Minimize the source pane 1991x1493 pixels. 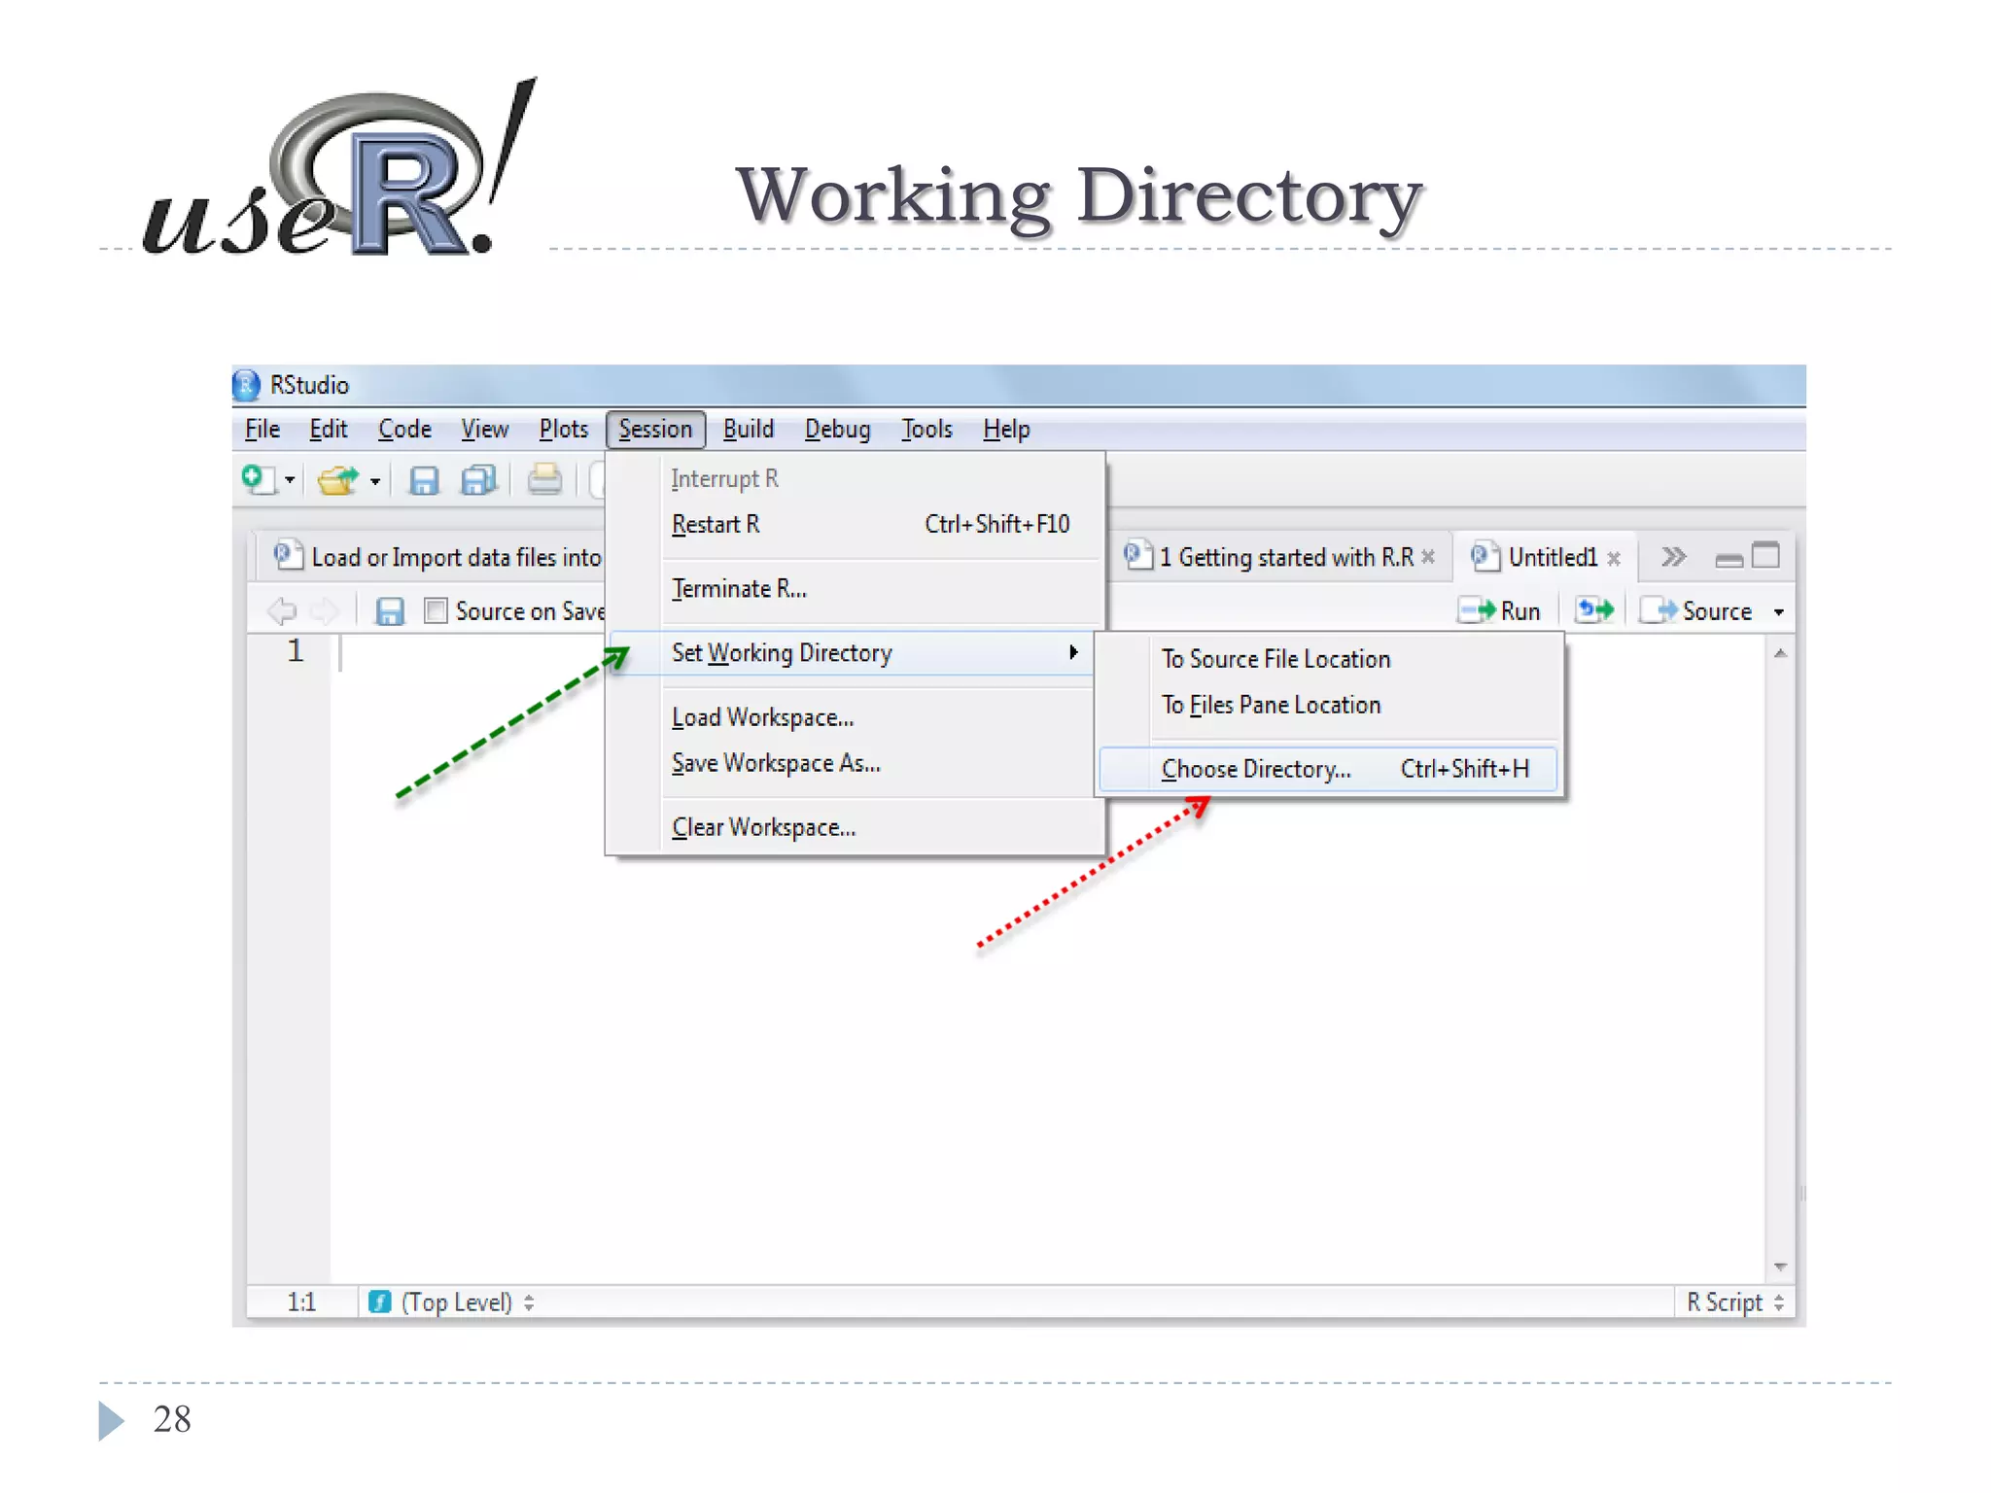coord(1729,560)
